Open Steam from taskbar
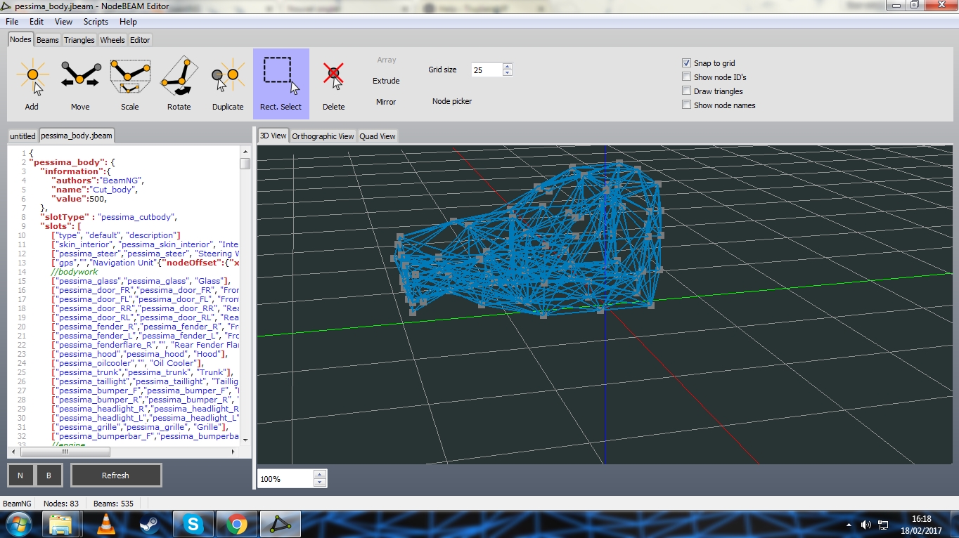This screenshot has height=538, width=959. (x=149, y=524)
